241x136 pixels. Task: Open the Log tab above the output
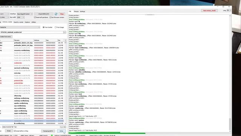pos(70,11)
